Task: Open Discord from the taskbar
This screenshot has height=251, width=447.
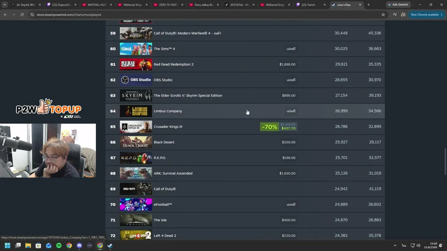Action: click(x=79, y=245)
